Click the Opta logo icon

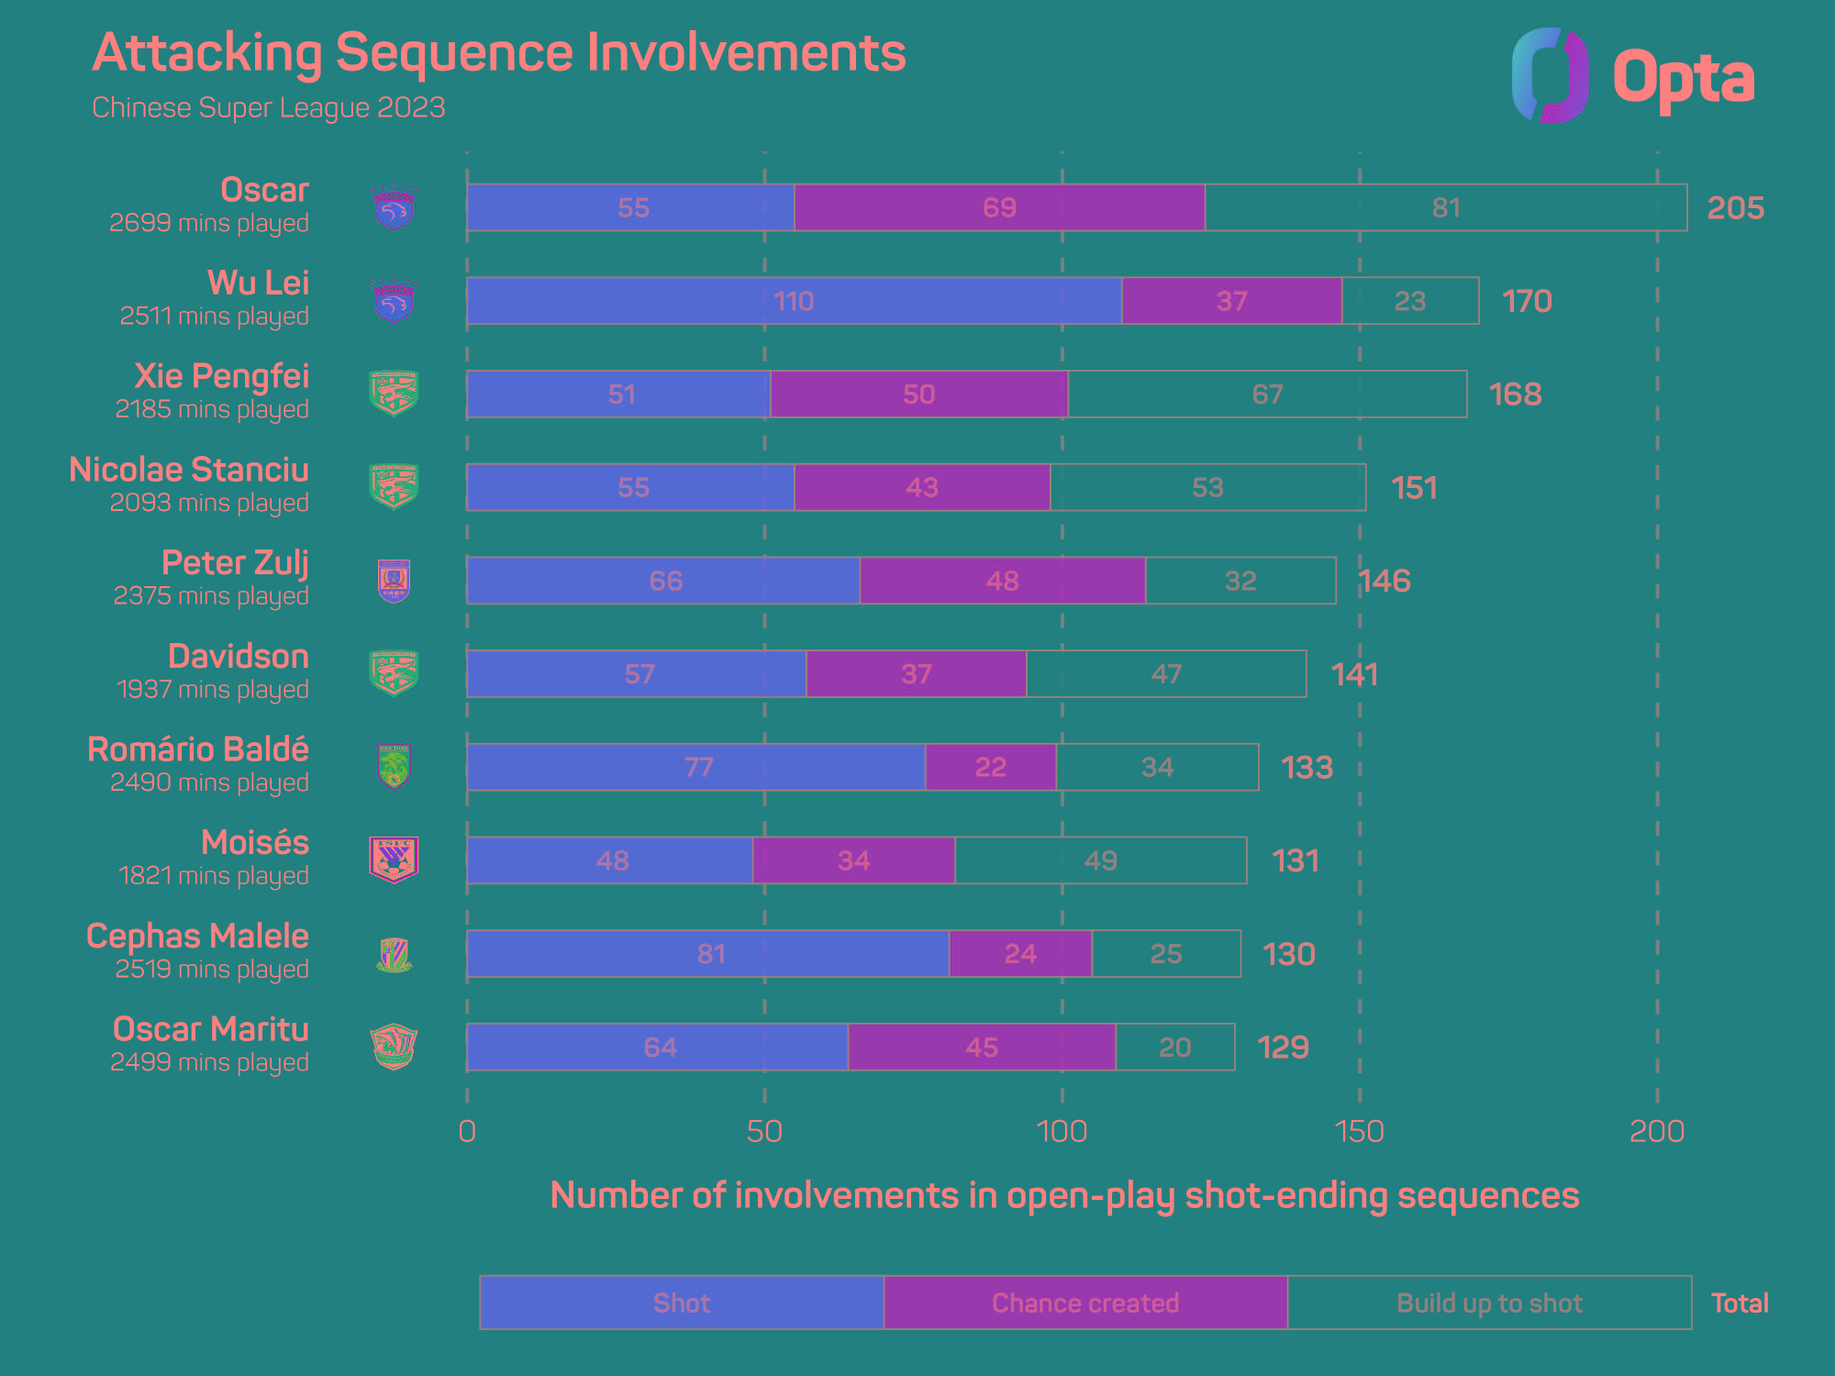[x=1551, y=75]
